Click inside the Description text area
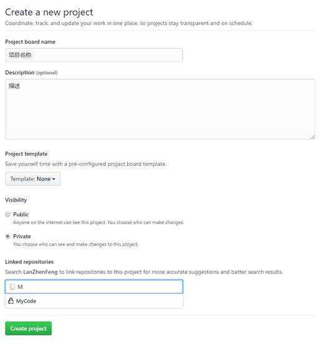Viewport: 322px width, 347px height. [x=160, y=109]
